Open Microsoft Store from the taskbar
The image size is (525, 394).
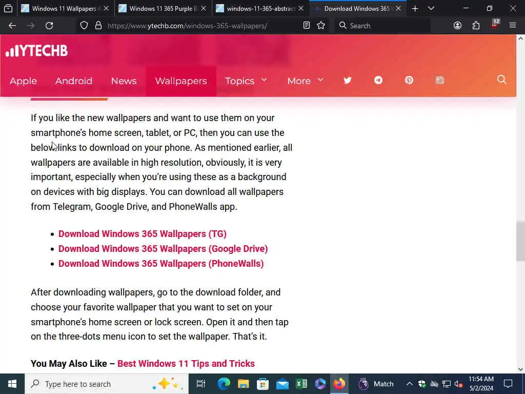pos(263,384)
